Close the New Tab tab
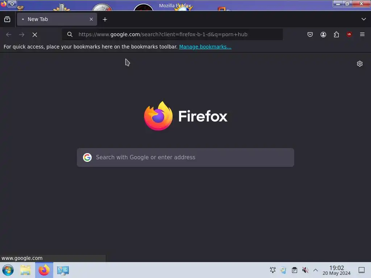 91,19
